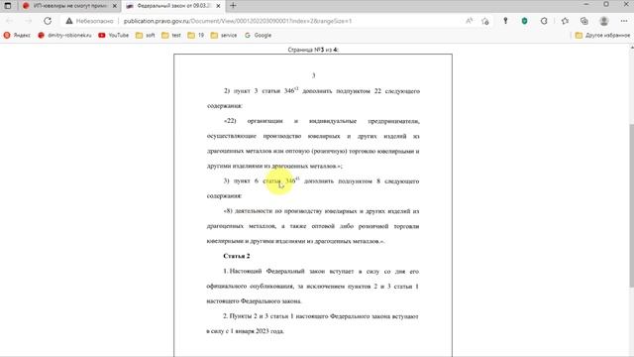Expand the 'service' bookmarks folder
This screenshot has width=634, height=357.
click(x=224, y=36)
